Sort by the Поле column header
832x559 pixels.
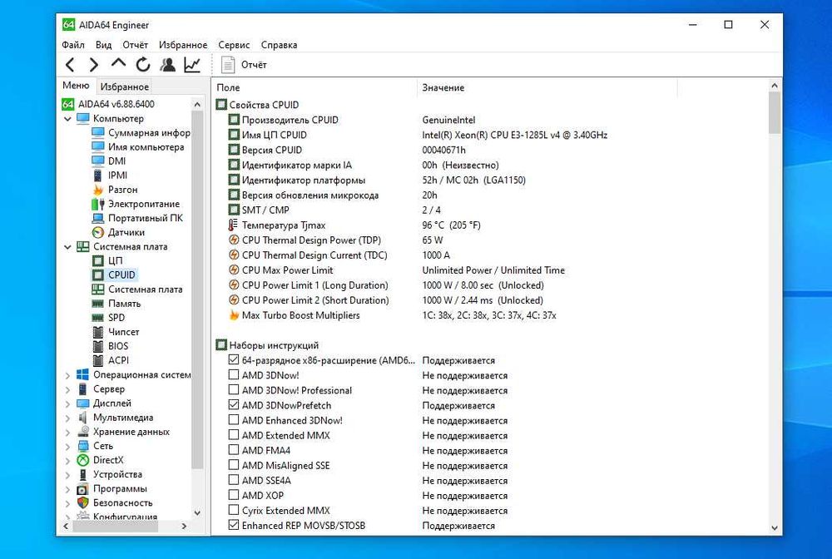315,87
